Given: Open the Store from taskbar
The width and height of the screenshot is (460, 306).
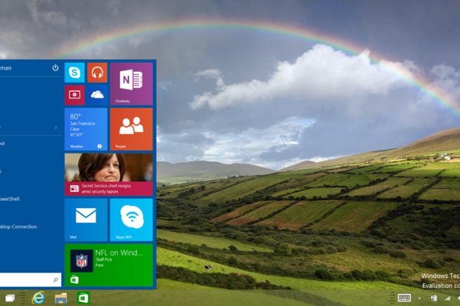Looking at the screenshot, I should pyautogui.click(x=83, y=298).
